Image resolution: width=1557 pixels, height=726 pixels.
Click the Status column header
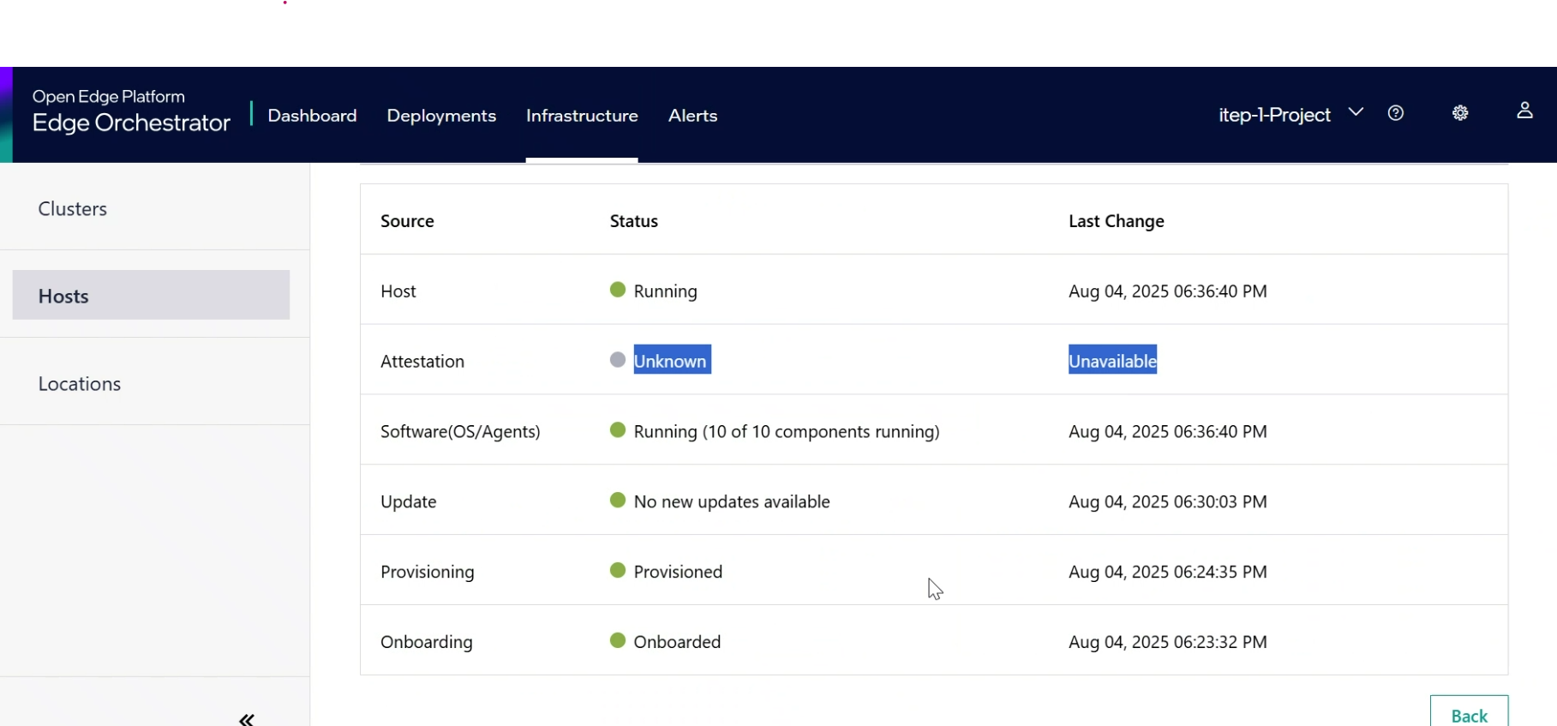(633, 221)
